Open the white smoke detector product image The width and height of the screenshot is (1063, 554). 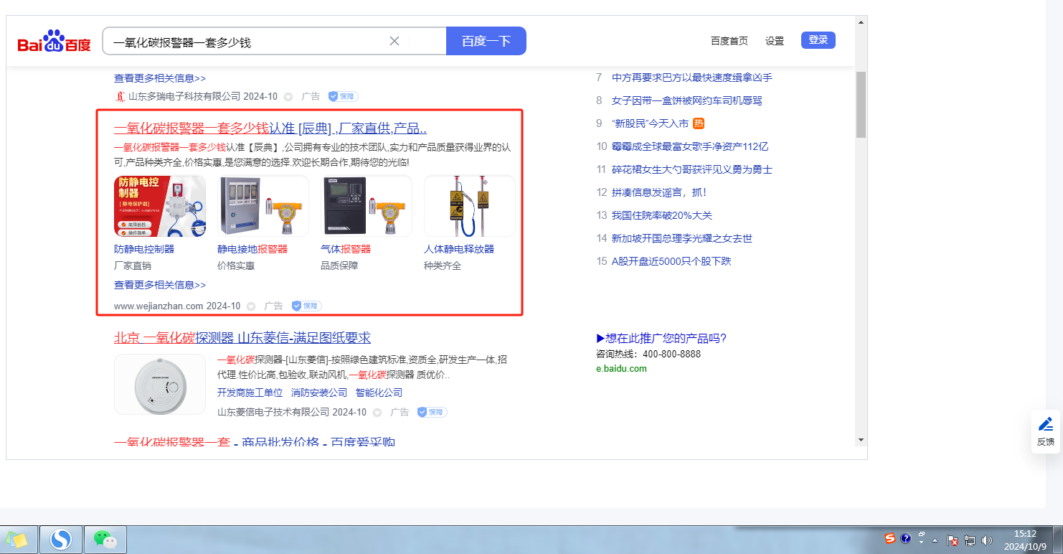coord(160,384)
